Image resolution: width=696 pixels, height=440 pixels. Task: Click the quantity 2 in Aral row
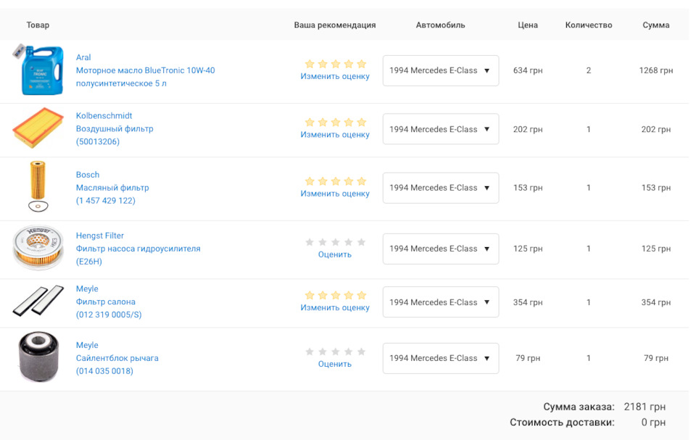click(589, 70)
